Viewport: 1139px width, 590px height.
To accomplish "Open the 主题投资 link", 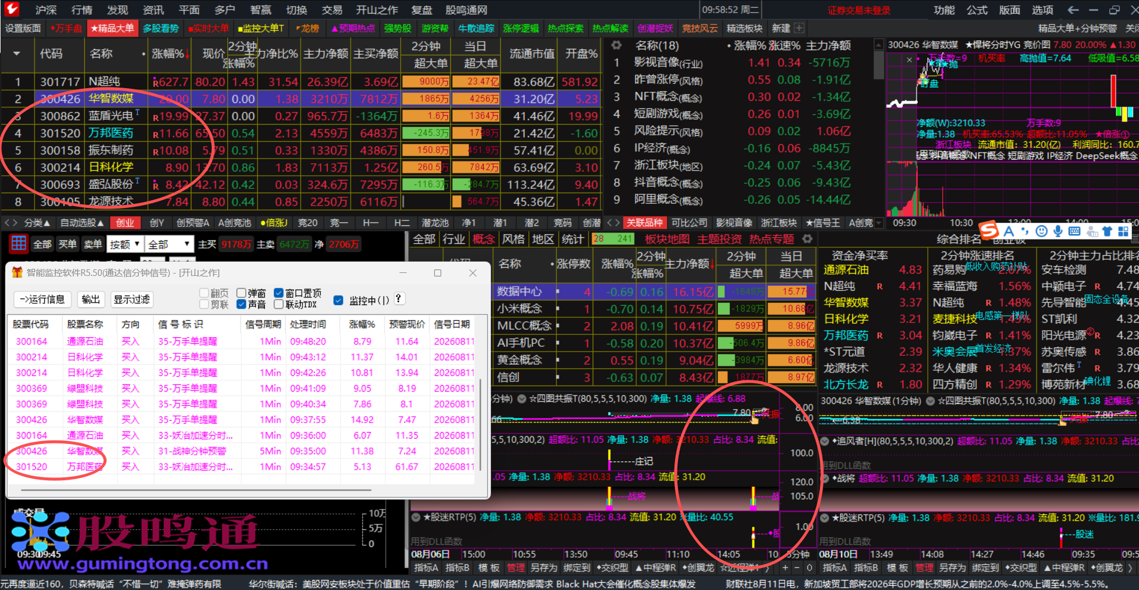I will click(719, 239).
